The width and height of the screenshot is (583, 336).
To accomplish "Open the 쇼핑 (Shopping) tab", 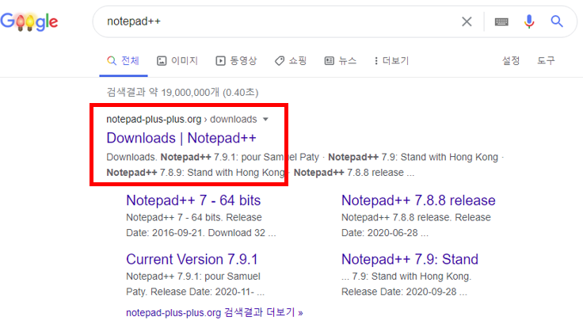I will coord(291,61).
